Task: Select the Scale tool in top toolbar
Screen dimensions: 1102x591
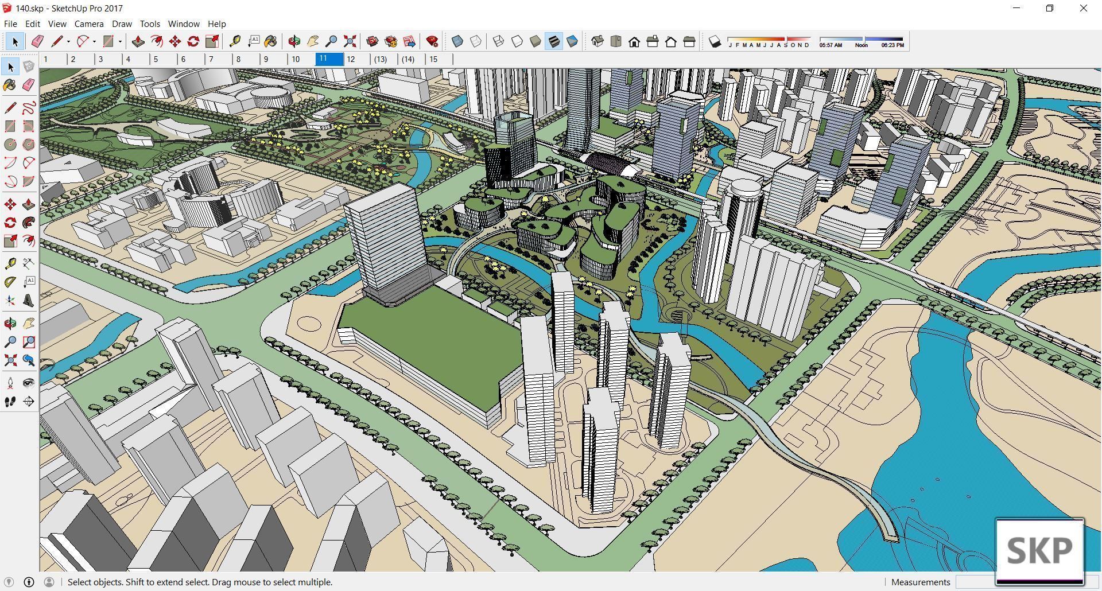Action: click(x=212, y=41)
